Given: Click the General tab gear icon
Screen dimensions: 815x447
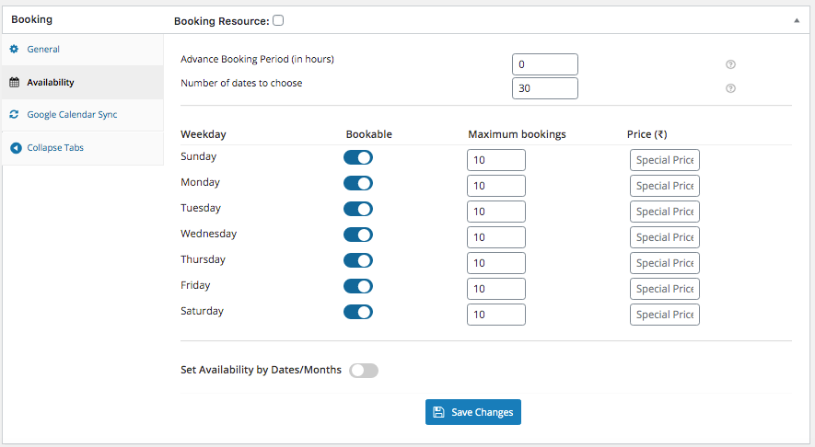Looking at the screenshot, I should [x=14, y=50].
